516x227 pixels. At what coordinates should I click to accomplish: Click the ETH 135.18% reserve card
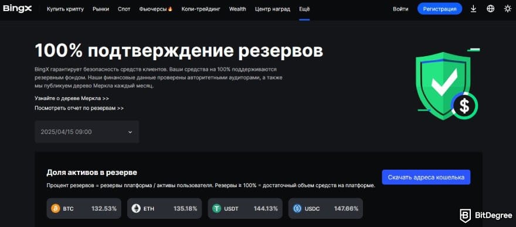point(165,208)
